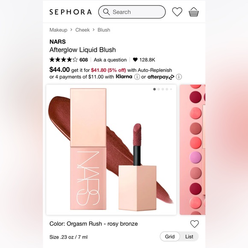Screen dimensions: 248x248
Task: Add Orgasm Rush shade to loves heart
Action: 195,224
